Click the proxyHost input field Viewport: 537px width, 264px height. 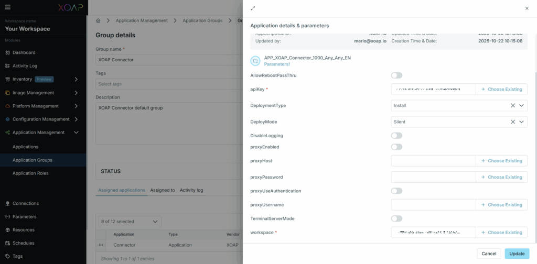[433, 161]
